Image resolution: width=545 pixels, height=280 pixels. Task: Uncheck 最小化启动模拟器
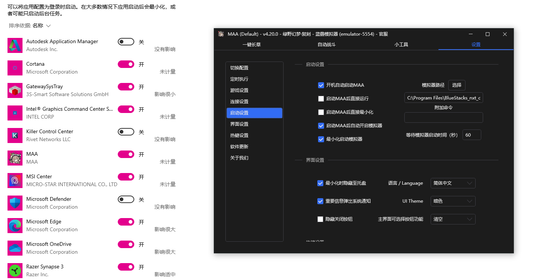[321, 139]
